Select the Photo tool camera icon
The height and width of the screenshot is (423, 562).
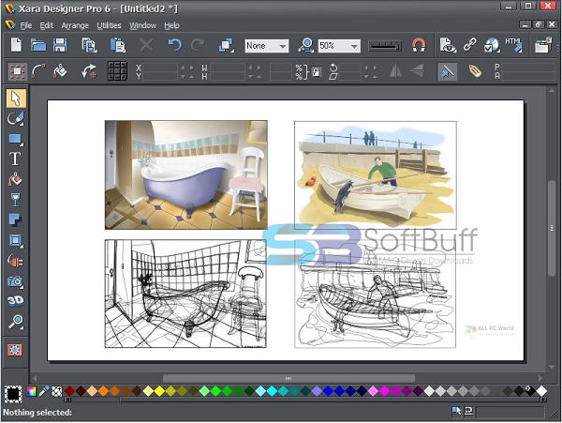(x=15, y=281)
